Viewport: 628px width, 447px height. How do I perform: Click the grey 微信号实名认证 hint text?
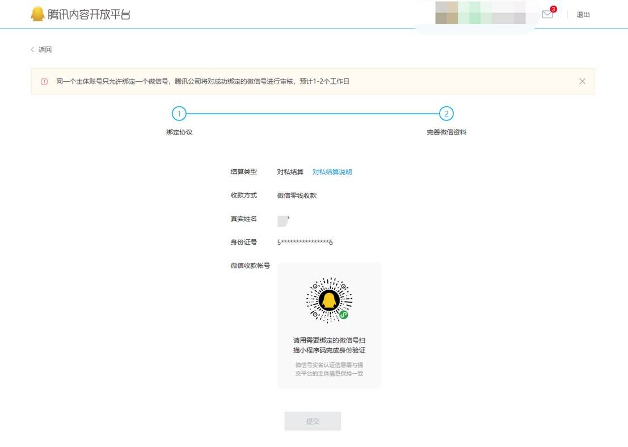(x=329, y=369)
